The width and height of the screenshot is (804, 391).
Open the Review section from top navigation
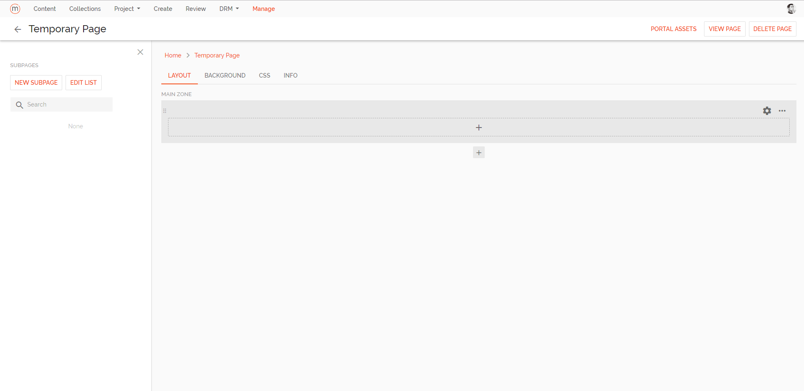tap(195, 8)
